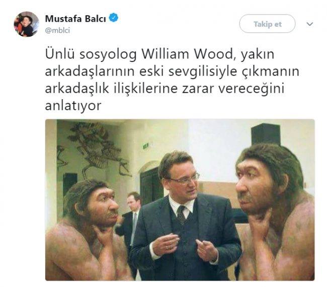The image size is (327, 287).
Task: Open the Mustafa Balcı display name link
Action: coord(75,19)
